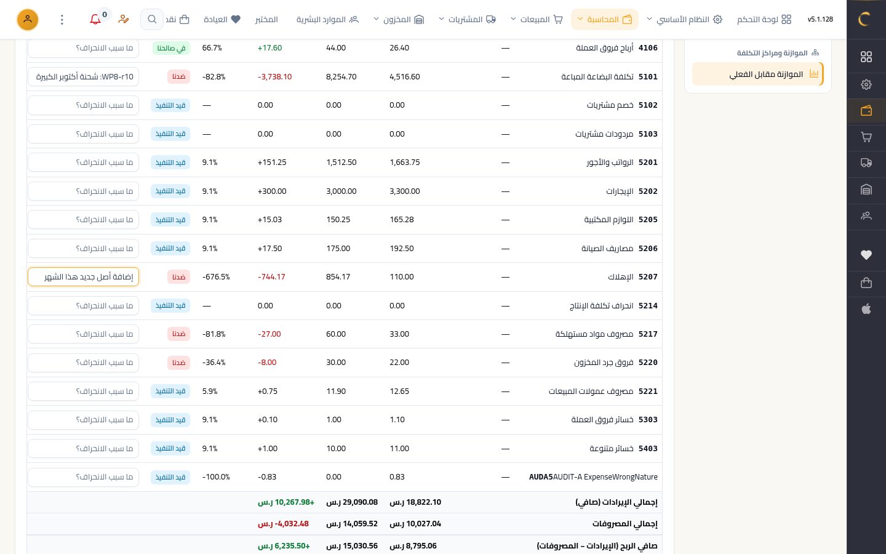Open the three-dot more options menu

tap(62, 20)
